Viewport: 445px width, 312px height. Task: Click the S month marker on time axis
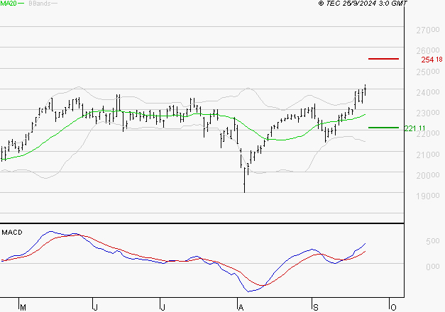tap(315, 308)
